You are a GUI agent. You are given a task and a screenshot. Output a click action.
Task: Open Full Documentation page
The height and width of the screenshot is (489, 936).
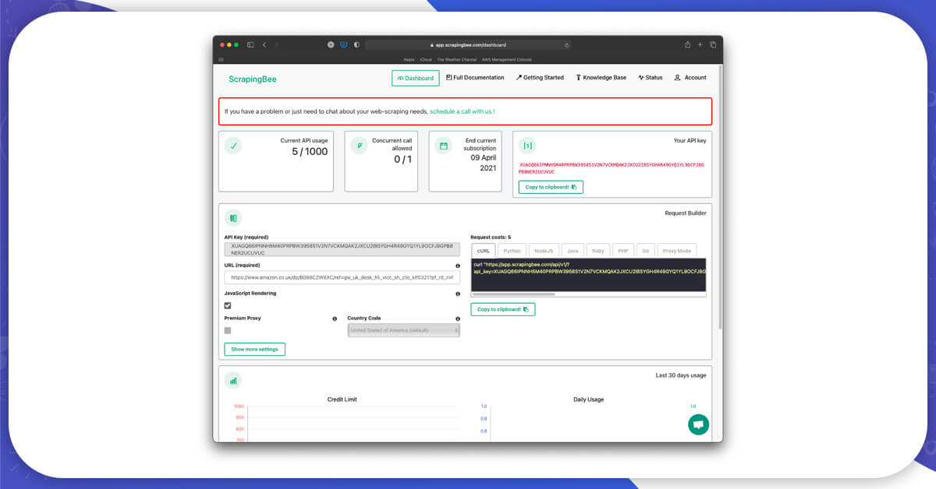475,78
